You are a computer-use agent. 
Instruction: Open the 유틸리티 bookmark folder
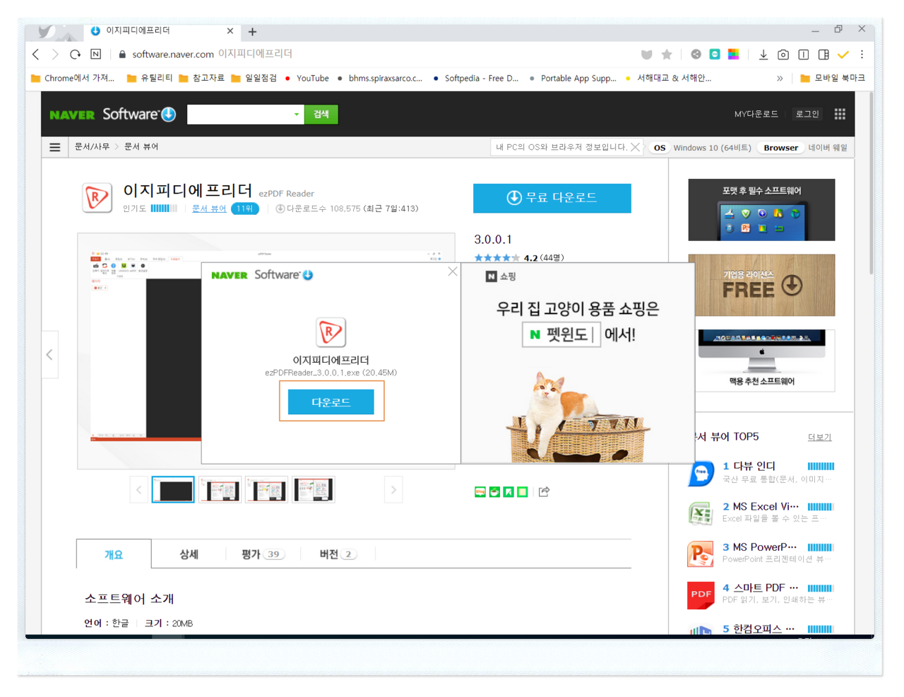click(150, 78)
